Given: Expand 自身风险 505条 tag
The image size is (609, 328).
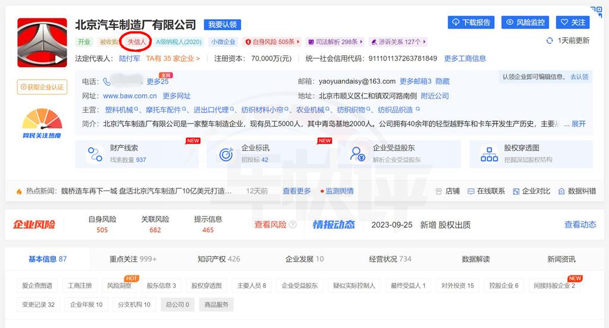Looking at the screenshot, I should point(272,42).
